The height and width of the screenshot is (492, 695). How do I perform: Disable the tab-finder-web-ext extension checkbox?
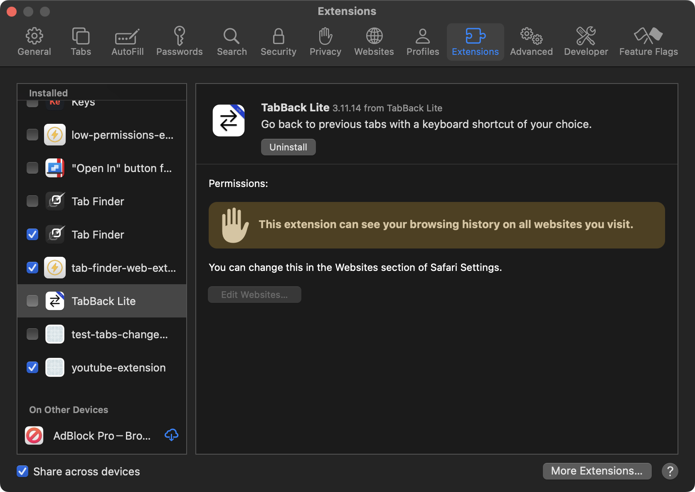[32, 268]
